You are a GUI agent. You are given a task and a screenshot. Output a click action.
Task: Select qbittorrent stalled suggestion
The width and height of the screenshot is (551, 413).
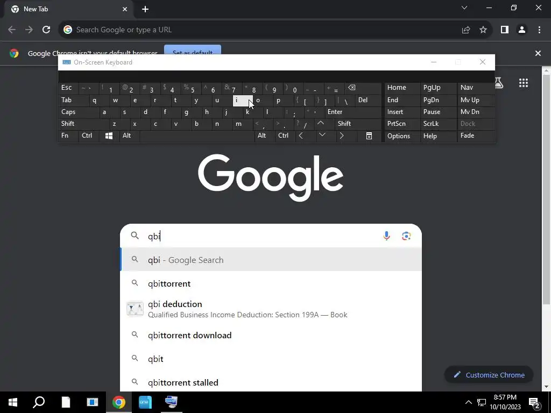[271, 382]
